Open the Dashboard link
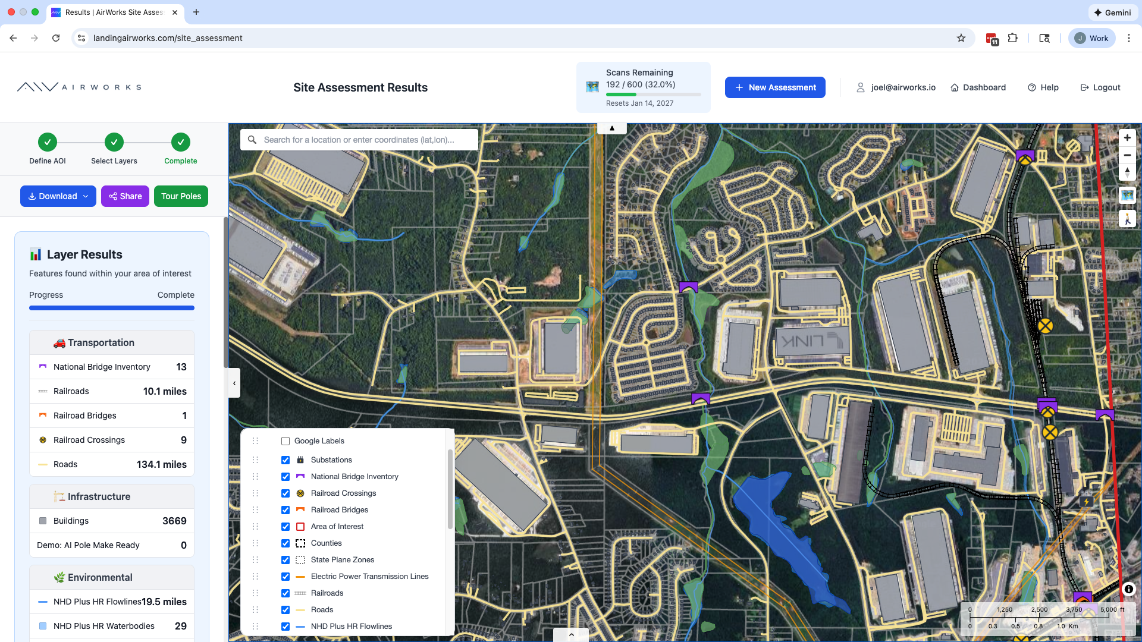The image size is (1142, 642). pos(978,87)
